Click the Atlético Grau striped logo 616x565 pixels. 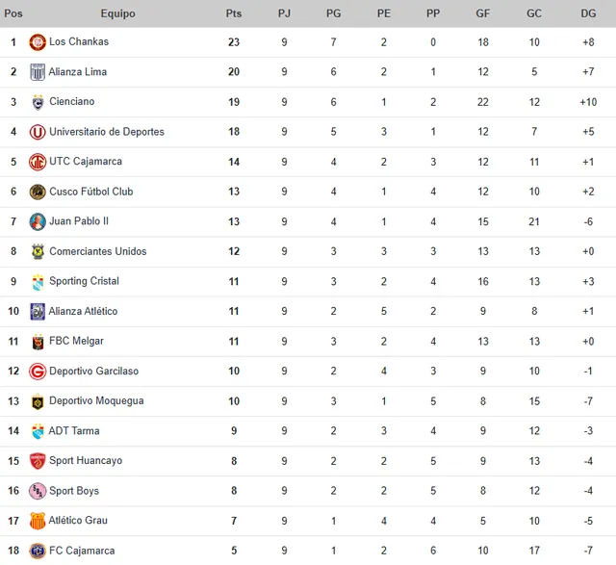coord(38,521)
